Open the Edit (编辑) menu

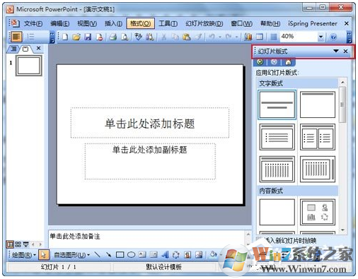[60, 23]
